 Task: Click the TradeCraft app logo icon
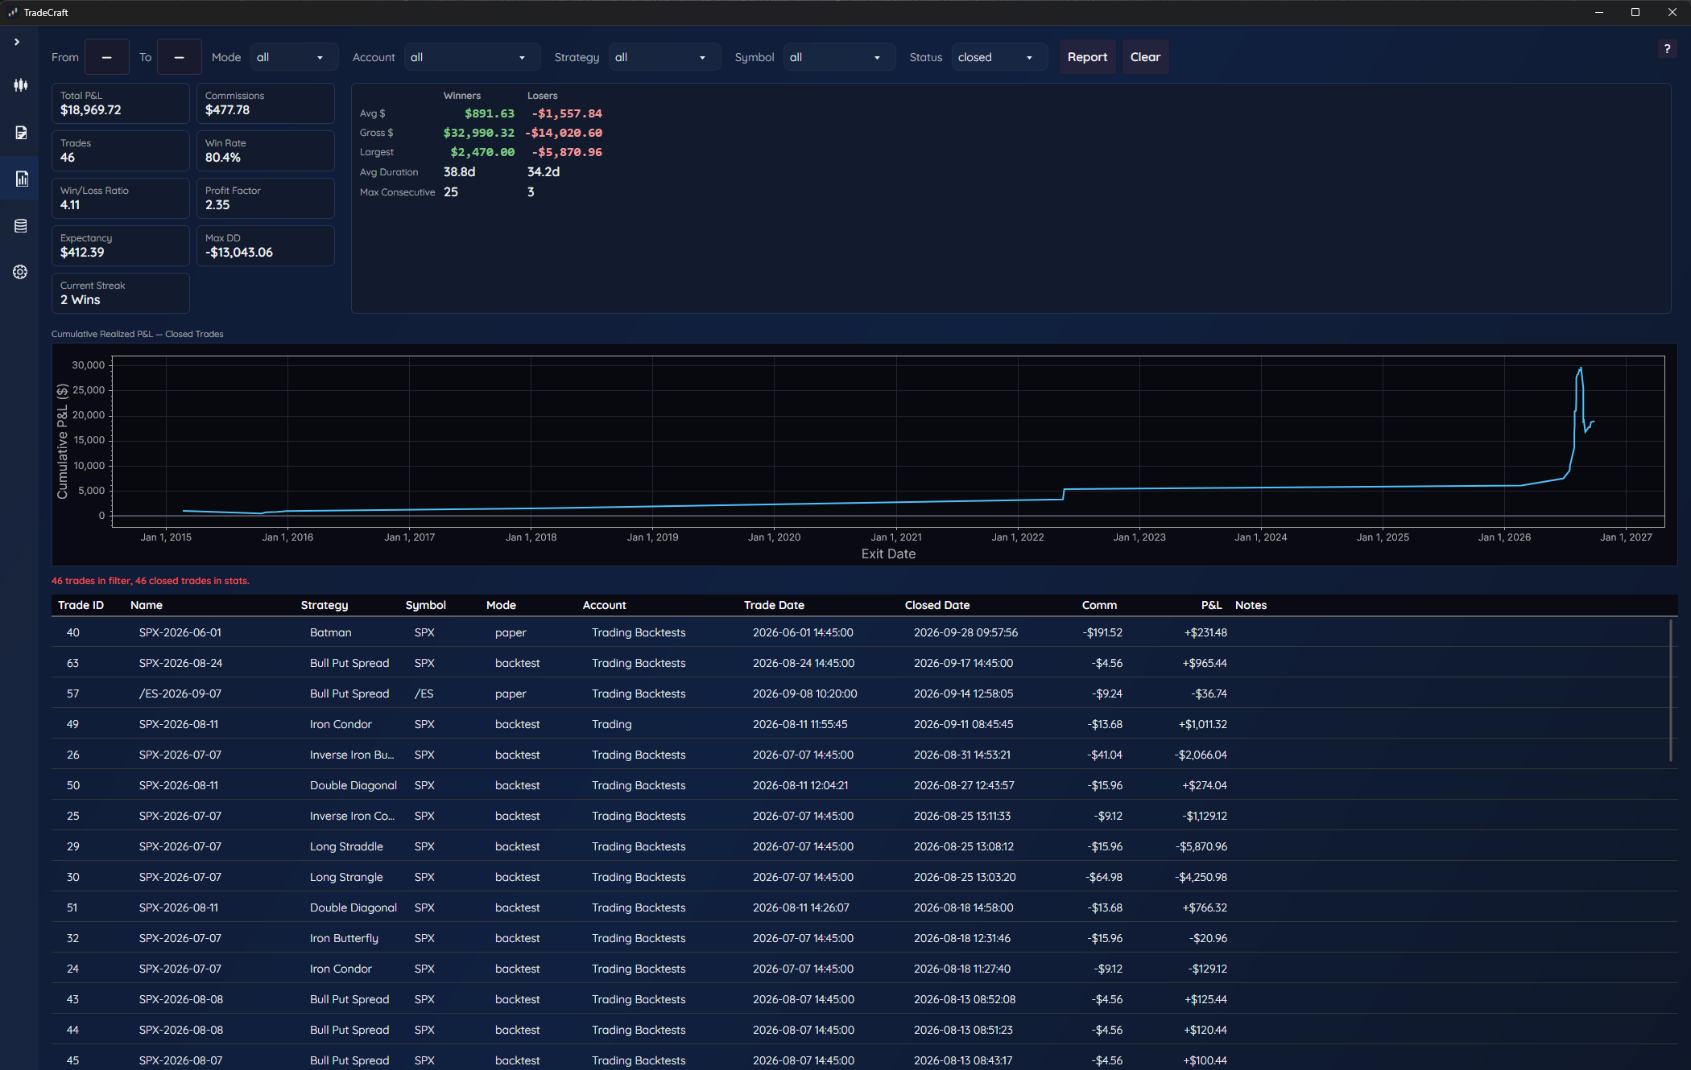[x=13, y=12]
